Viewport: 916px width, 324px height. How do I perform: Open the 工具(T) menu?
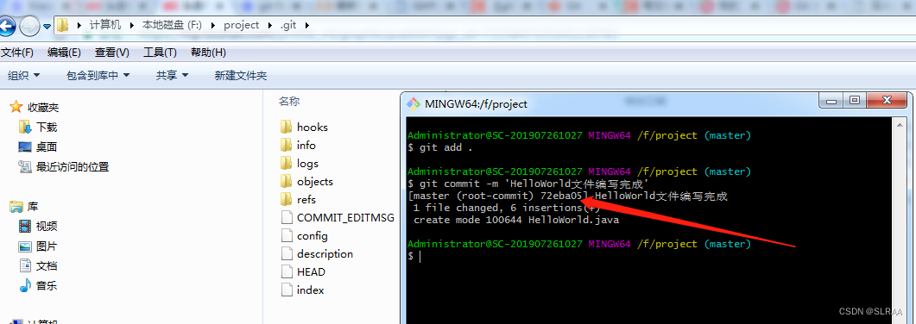click(x=160, y=53)
